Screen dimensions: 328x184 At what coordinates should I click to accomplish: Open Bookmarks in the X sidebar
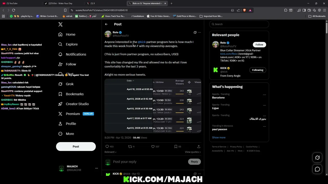71,94
